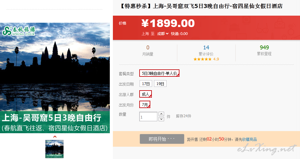Click the 即将开始 button

pos(162,139)
